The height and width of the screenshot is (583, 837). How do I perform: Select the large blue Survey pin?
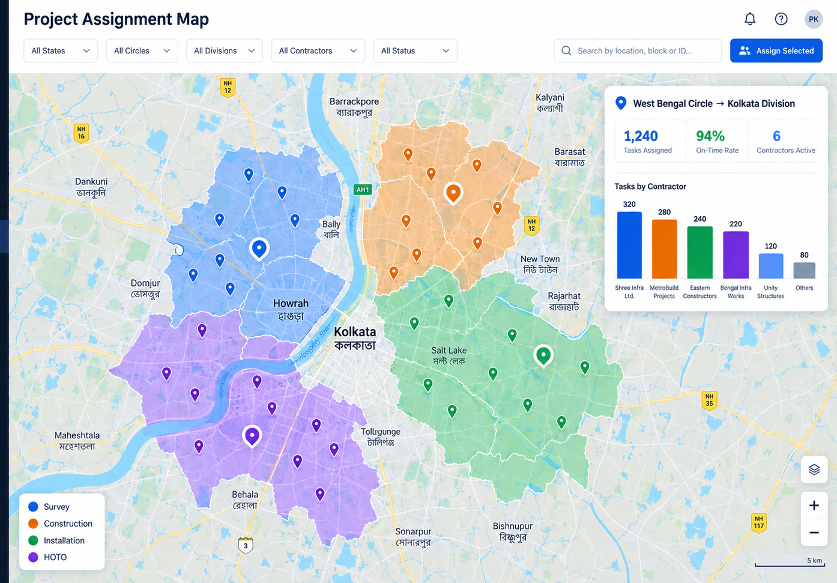(259, 248)
